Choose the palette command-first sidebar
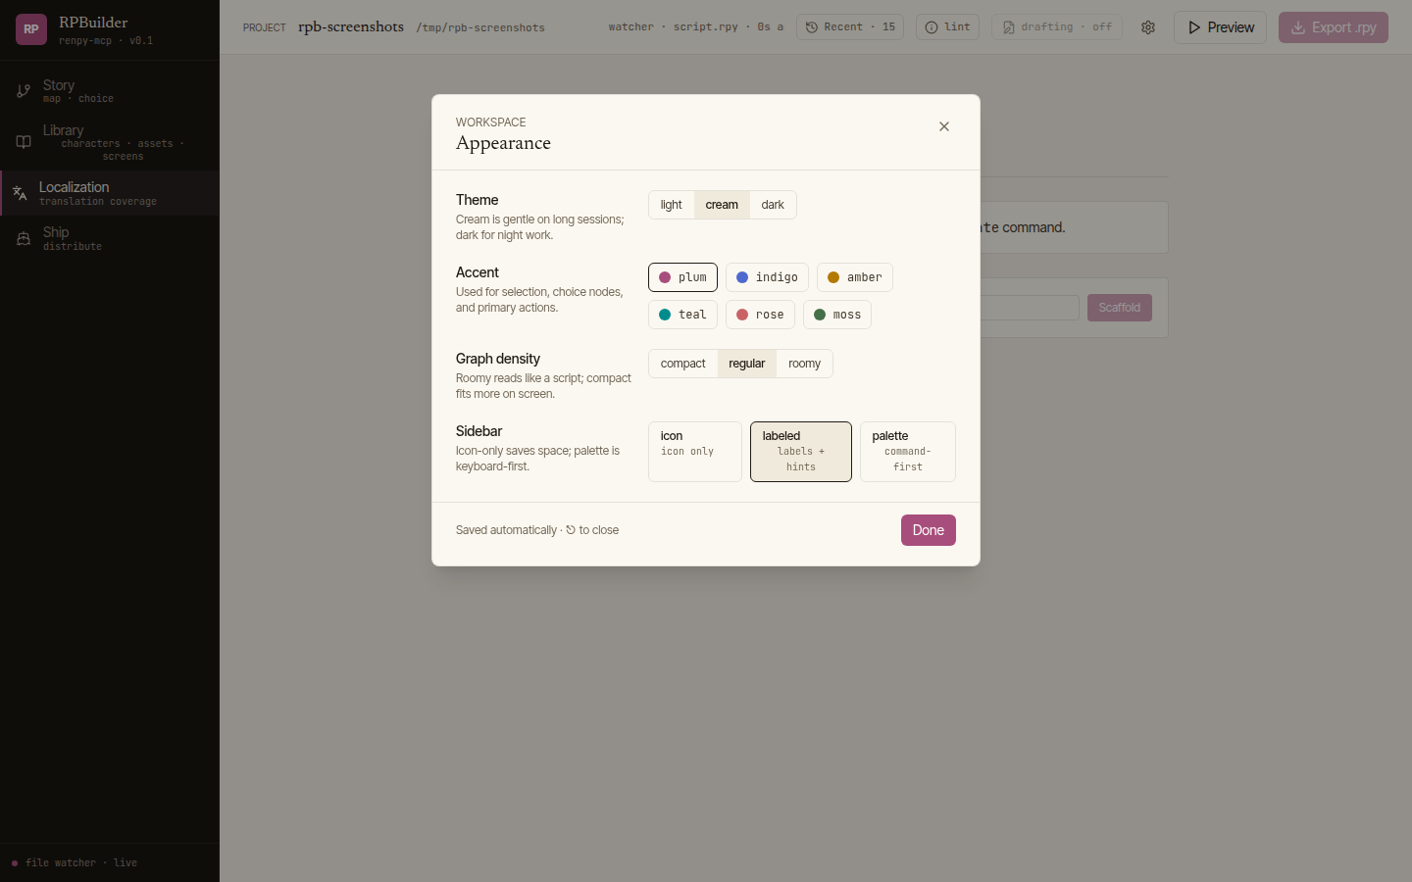Image resolution: width=1412 pixels, height=882 pixels. tap(908, 452)
